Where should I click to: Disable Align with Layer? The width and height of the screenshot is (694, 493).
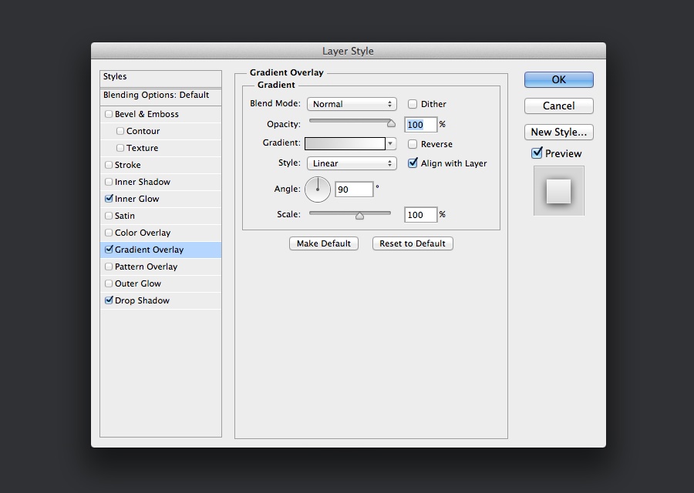click(x=413, y=163)
